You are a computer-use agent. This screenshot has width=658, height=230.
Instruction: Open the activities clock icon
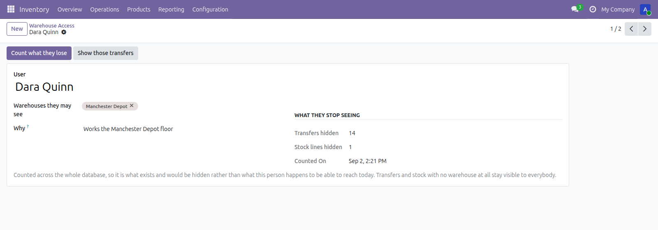(x=593, y=9)
